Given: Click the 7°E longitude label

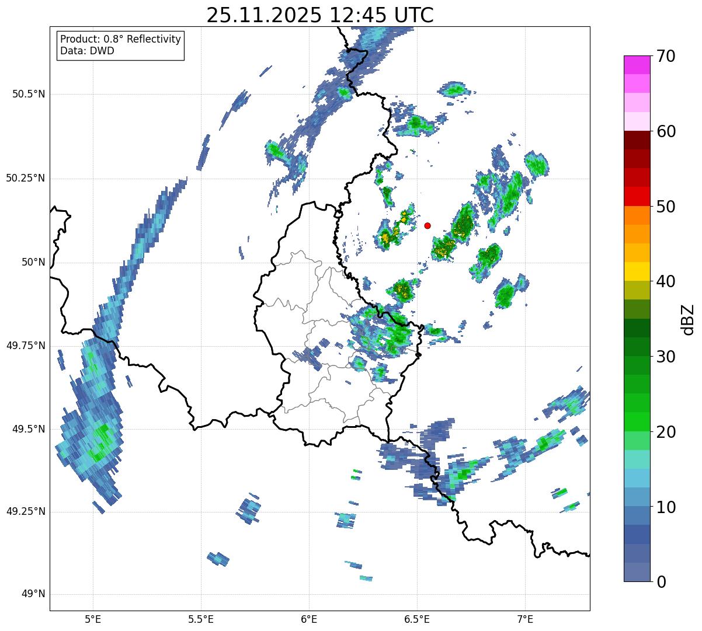Looking at the screenshot, I should [x=526, y=619].
